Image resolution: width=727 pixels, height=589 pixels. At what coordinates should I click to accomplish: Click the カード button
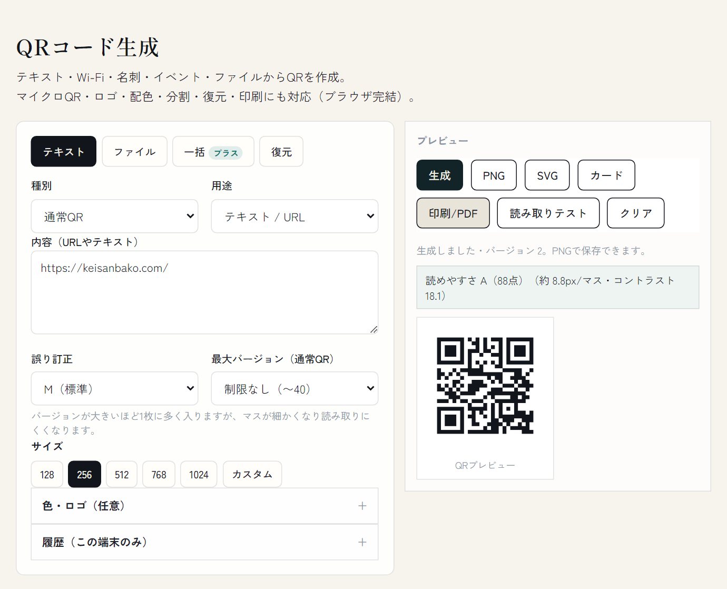pos(606,175)
